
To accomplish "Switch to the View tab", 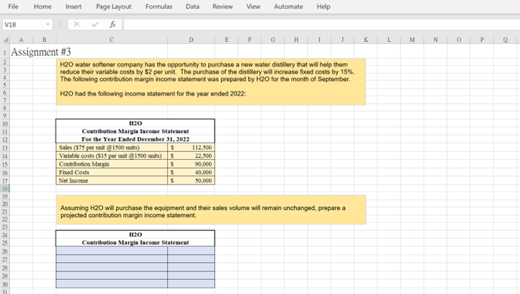I will tap(253, 6).
